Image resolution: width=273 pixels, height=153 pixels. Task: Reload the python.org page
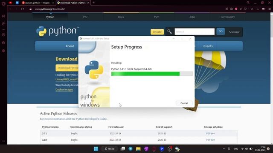coord(23,9)
